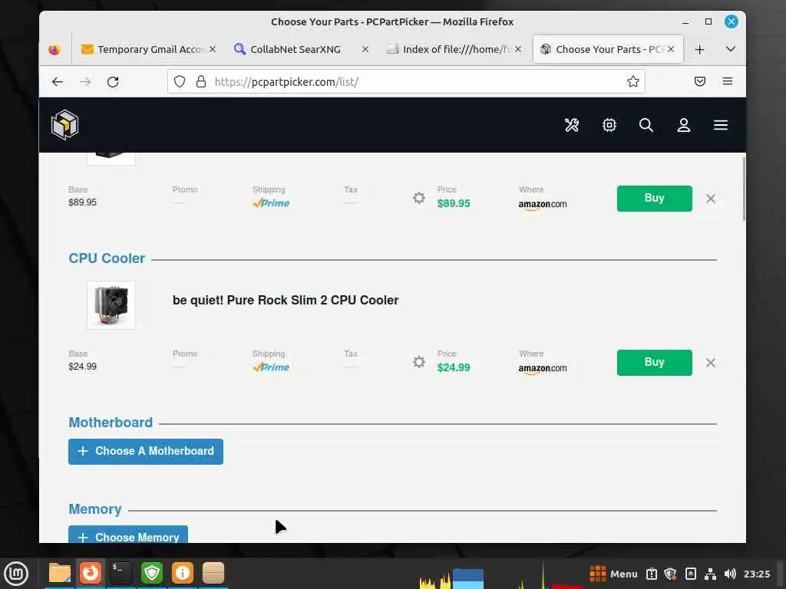Open amazon.com link for $89.95 item
This screenshot has width=786, height=589.
(543, 204)
